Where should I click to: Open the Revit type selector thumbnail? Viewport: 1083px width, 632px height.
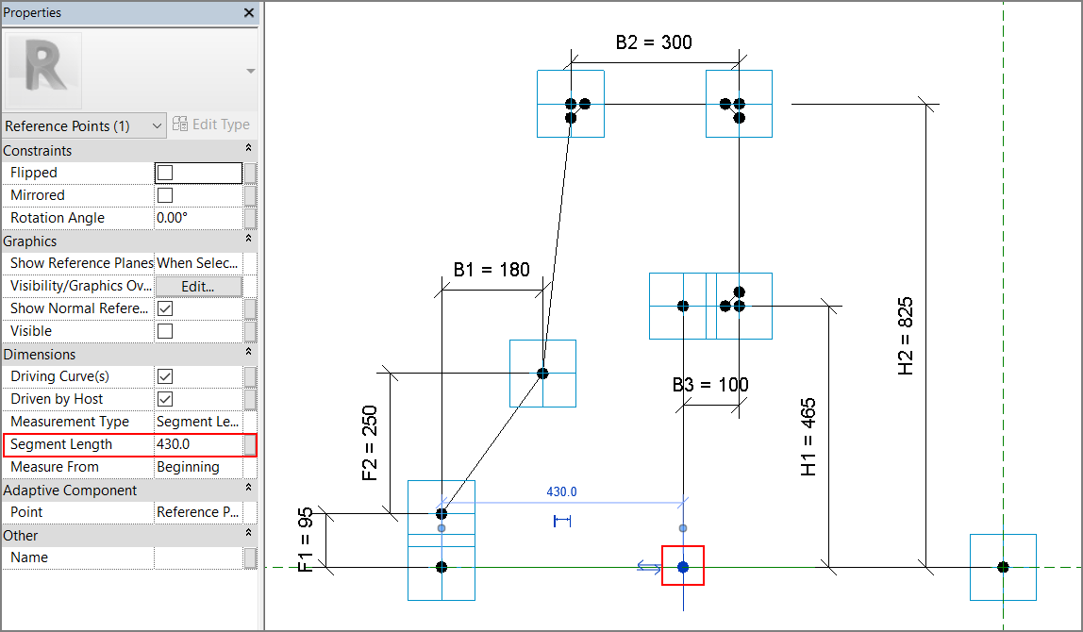(44, 70)
